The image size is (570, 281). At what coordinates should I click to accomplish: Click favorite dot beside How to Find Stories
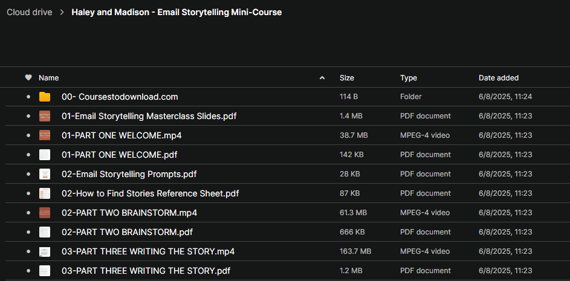tap(28, 193)
